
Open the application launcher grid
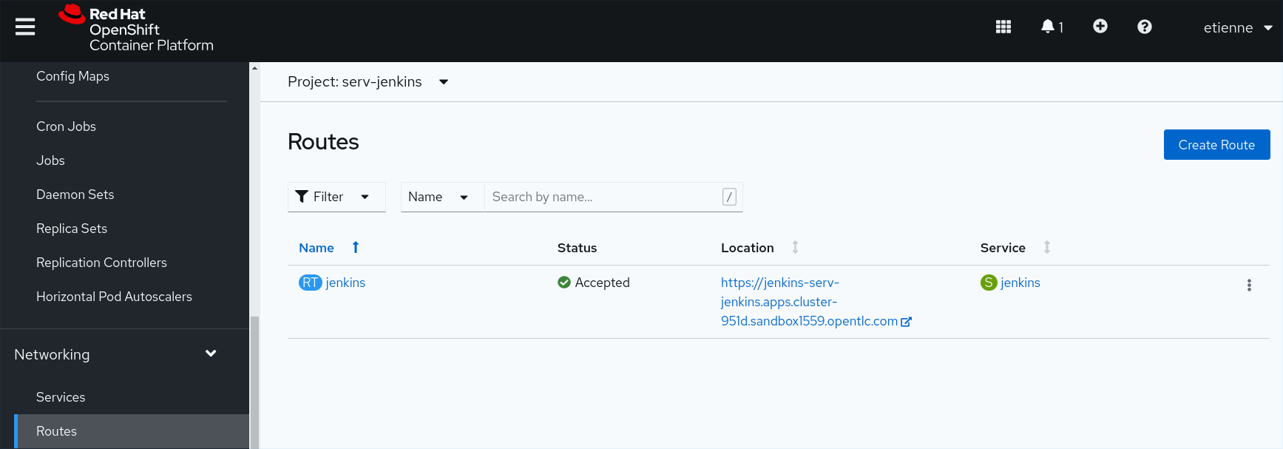pos(1003,27)
